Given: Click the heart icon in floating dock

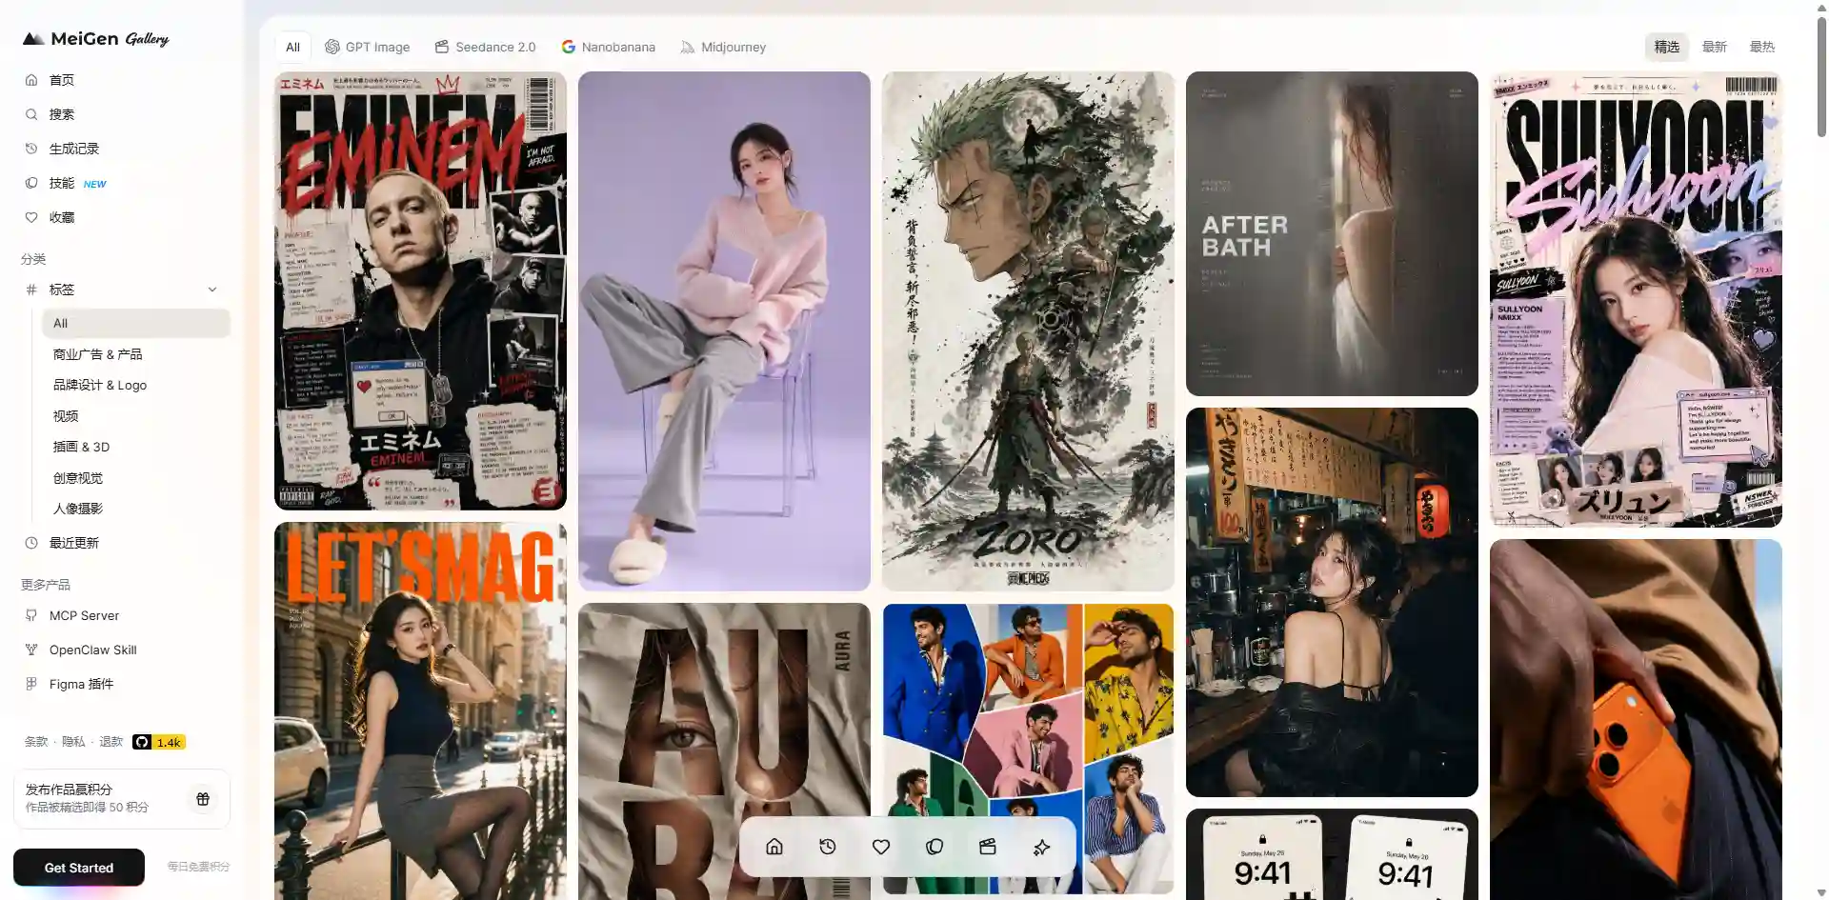Looking at the screenshot, I should pyautogui.click(x=881, y=847).
